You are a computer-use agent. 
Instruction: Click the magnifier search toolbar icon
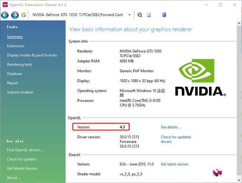(140, 15)
